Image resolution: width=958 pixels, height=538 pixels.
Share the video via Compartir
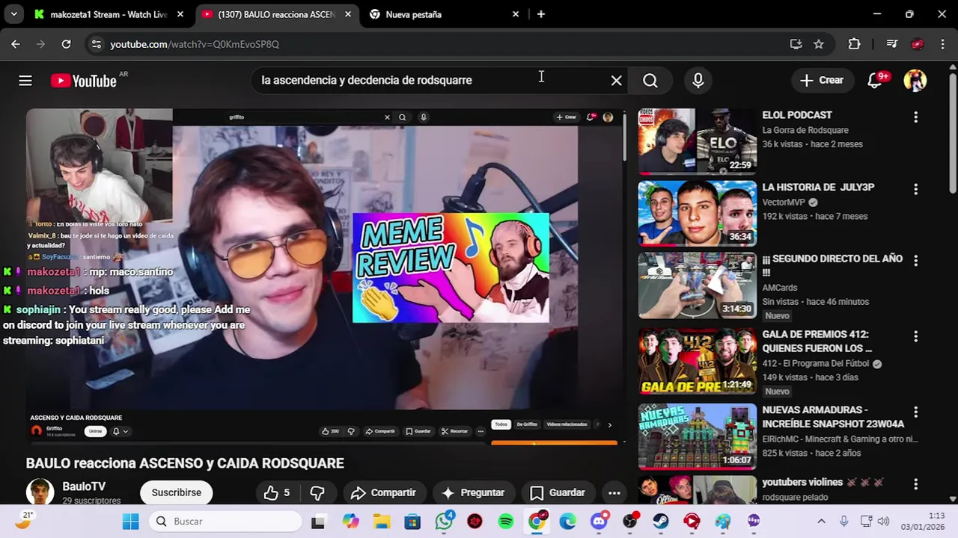[383, 492]
